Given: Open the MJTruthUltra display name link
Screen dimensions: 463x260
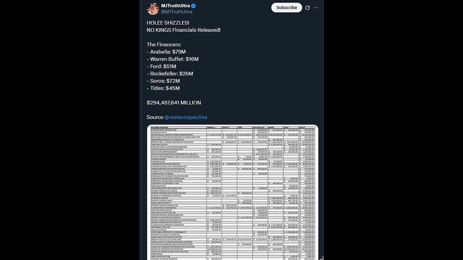Looking at the screenshot, I should tap(175, 5).
